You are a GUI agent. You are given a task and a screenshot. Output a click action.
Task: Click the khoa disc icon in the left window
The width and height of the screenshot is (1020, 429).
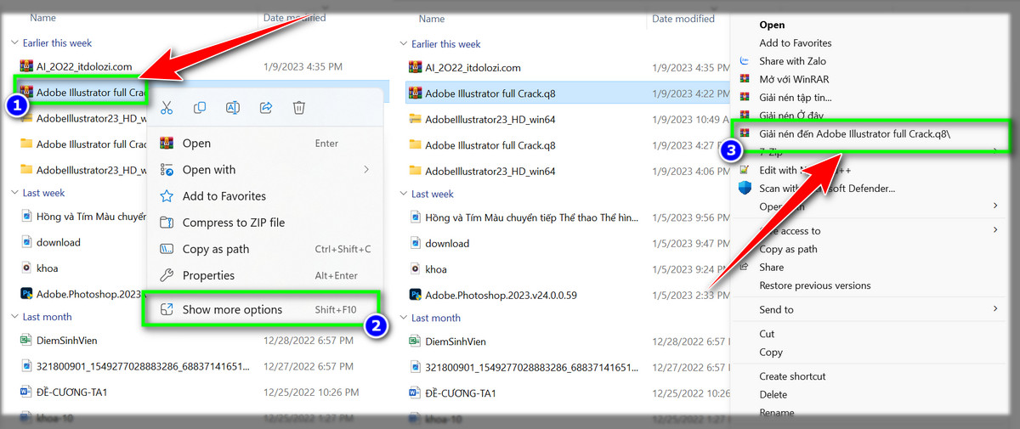(25, 268)
